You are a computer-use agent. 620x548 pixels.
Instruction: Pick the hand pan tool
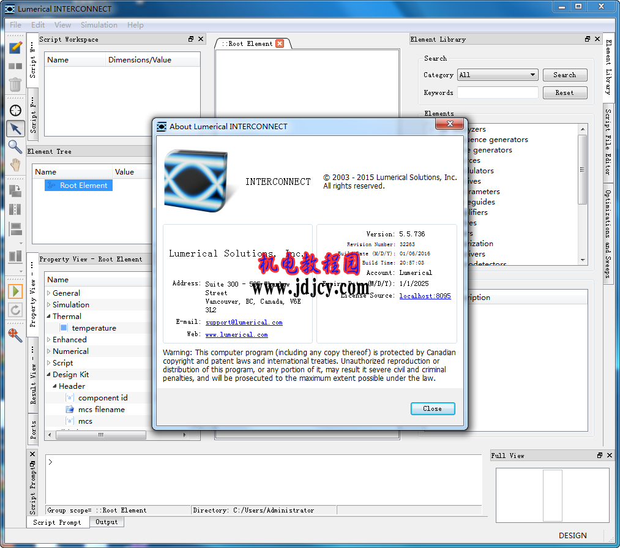[15, 165]
